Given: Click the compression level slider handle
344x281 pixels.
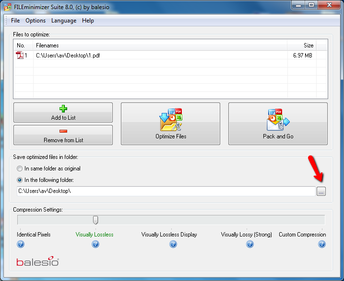Looking at the screenshot, I should pyautogui.click(x=95, y=220).
